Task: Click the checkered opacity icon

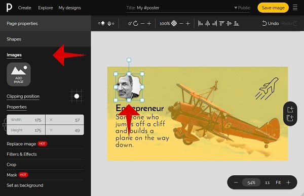Action: [174, 23]
